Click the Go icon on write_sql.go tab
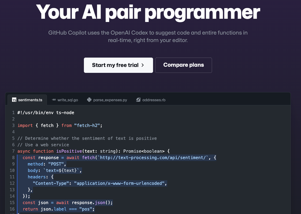This screenshot has width=301, height=214. click(x=54, y=100)
